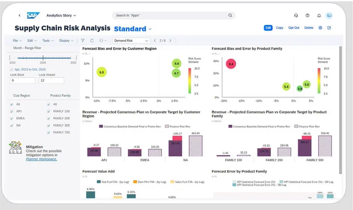Go to next story page
Image resolution: width=353 pixels, height=210 pixels.
[x=170, y=40]
